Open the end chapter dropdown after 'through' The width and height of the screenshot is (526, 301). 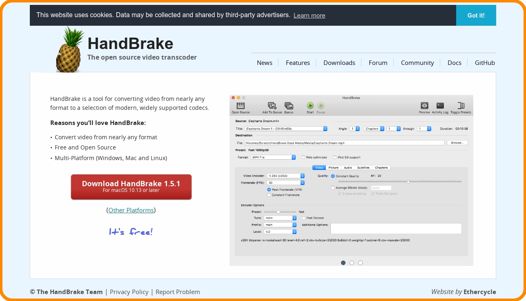pos(424,129)
